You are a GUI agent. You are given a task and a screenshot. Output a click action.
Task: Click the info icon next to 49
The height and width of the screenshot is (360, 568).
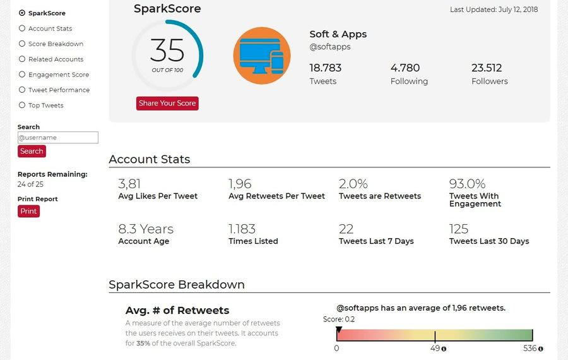[x=444, y=349]
